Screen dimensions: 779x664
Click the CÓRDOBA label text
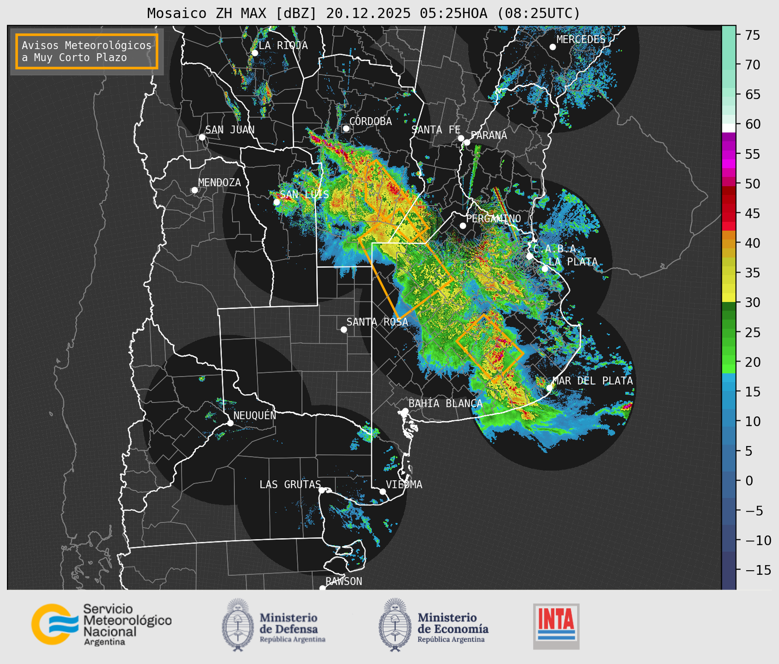click(x=371, y=121)
